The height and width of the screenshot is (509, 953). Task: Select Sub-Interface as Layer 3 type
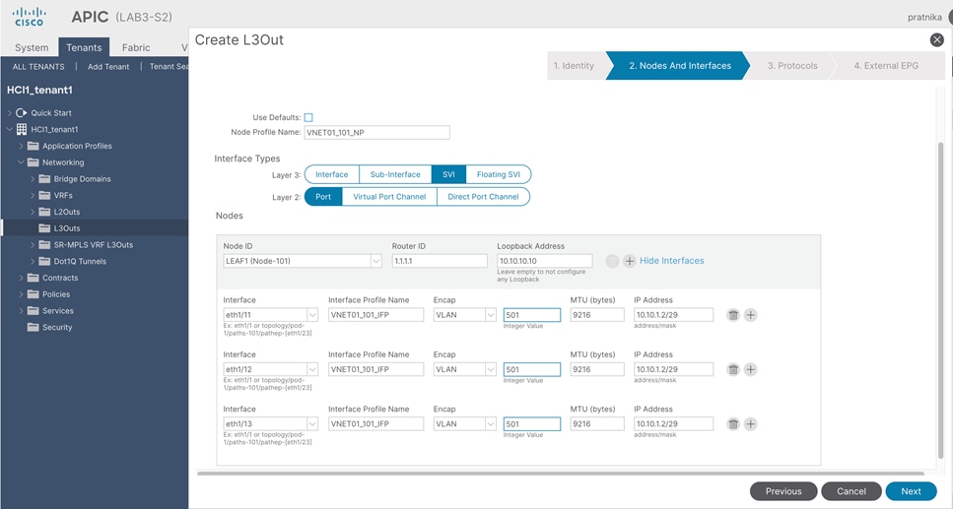(395, 174)
